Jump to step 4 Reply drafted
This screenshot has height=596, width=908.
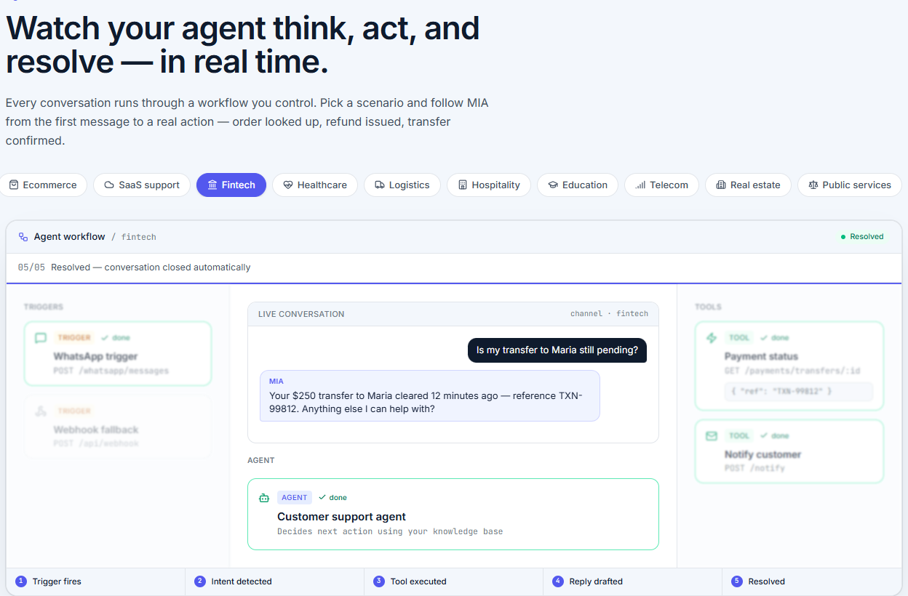click(x=632, y=581)
